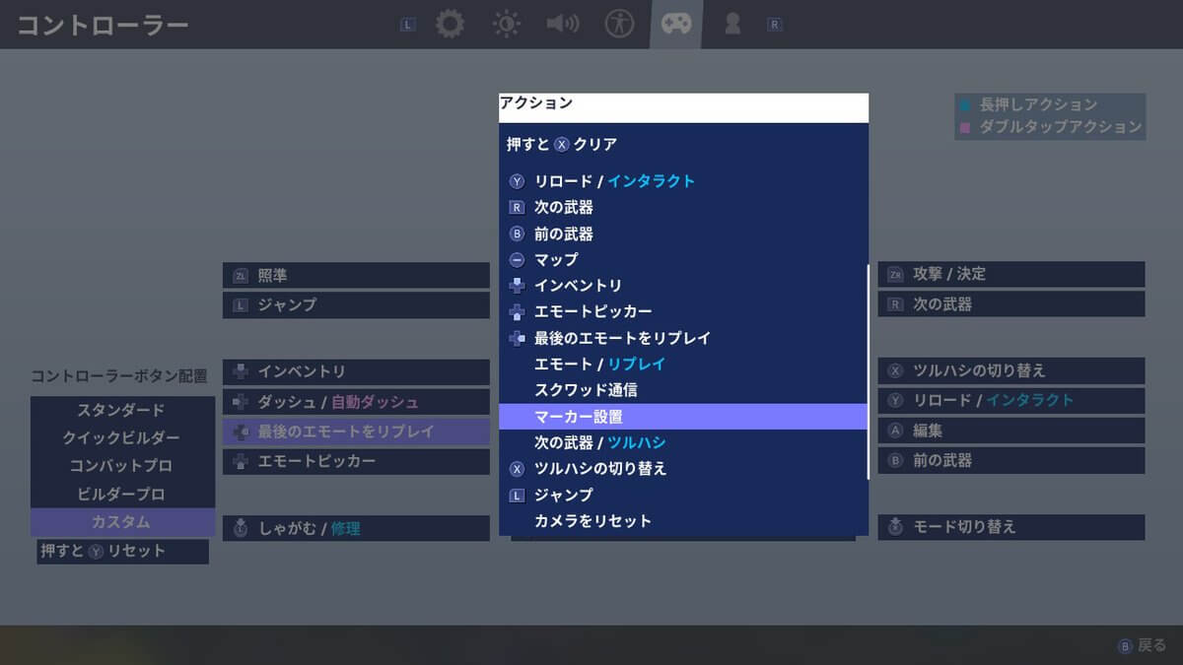Click the R shoulder button icon in top bar
Image resolution: width=1183 pixels, height=665 pixels.
[774, 25]
